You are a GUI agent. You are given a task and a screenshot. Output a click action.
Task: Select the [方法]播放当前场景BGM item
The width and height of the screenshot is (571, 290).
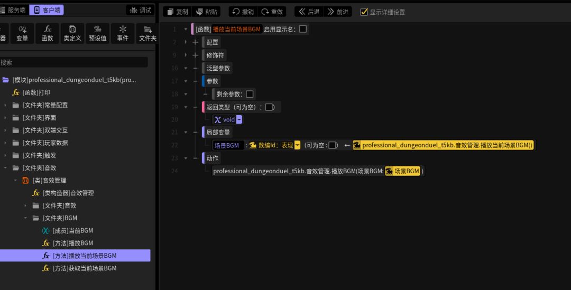pyautogui.click(x=75, y=256)
